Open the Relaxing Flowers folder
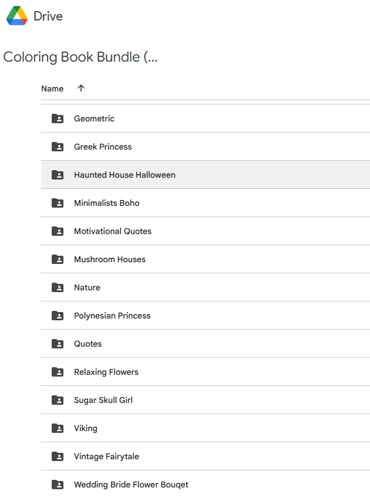The height and width of the screenshot is (498, 370). coord(106,372)
